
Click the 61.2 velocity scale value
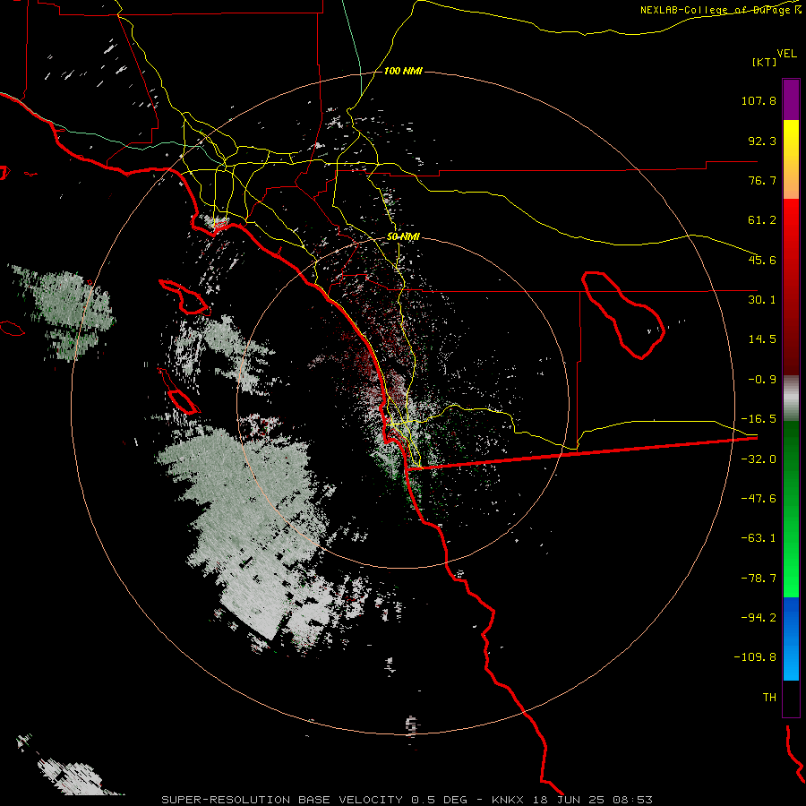(762, 220)
